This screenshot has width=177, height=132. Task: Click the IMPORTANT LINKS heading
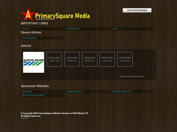coord(34,23)
